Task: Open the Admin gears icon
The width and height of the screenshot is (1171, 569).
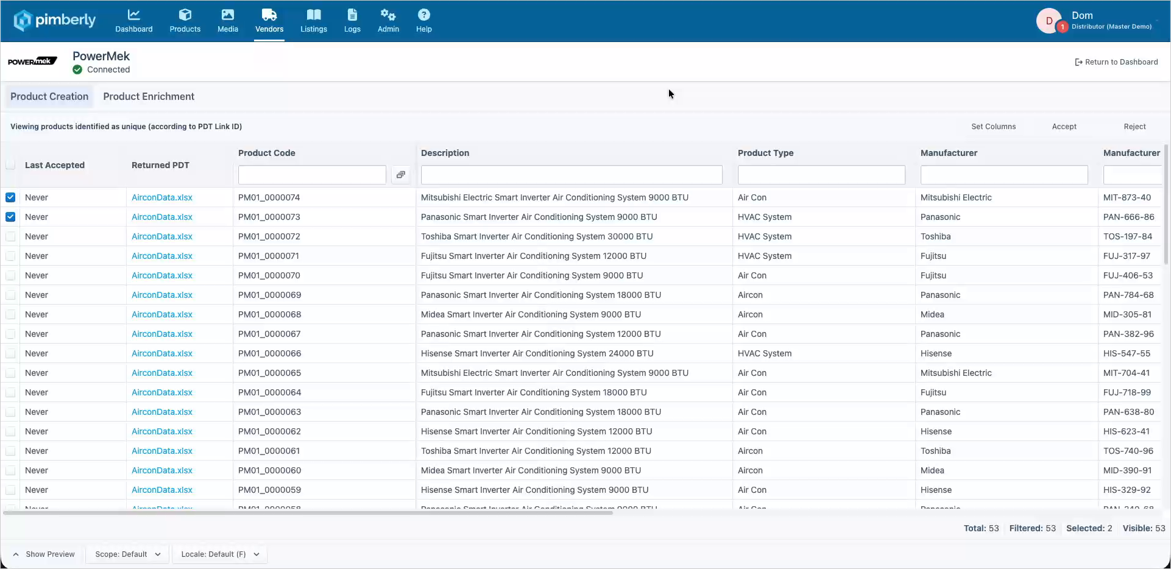Action: (388, 15)
